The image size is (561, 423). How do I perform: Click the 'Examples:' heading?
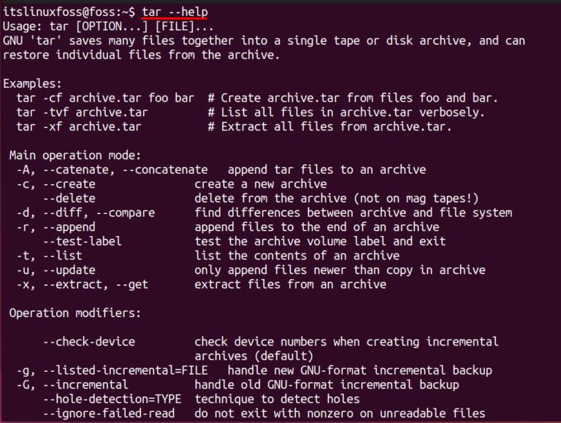(33, 83)
